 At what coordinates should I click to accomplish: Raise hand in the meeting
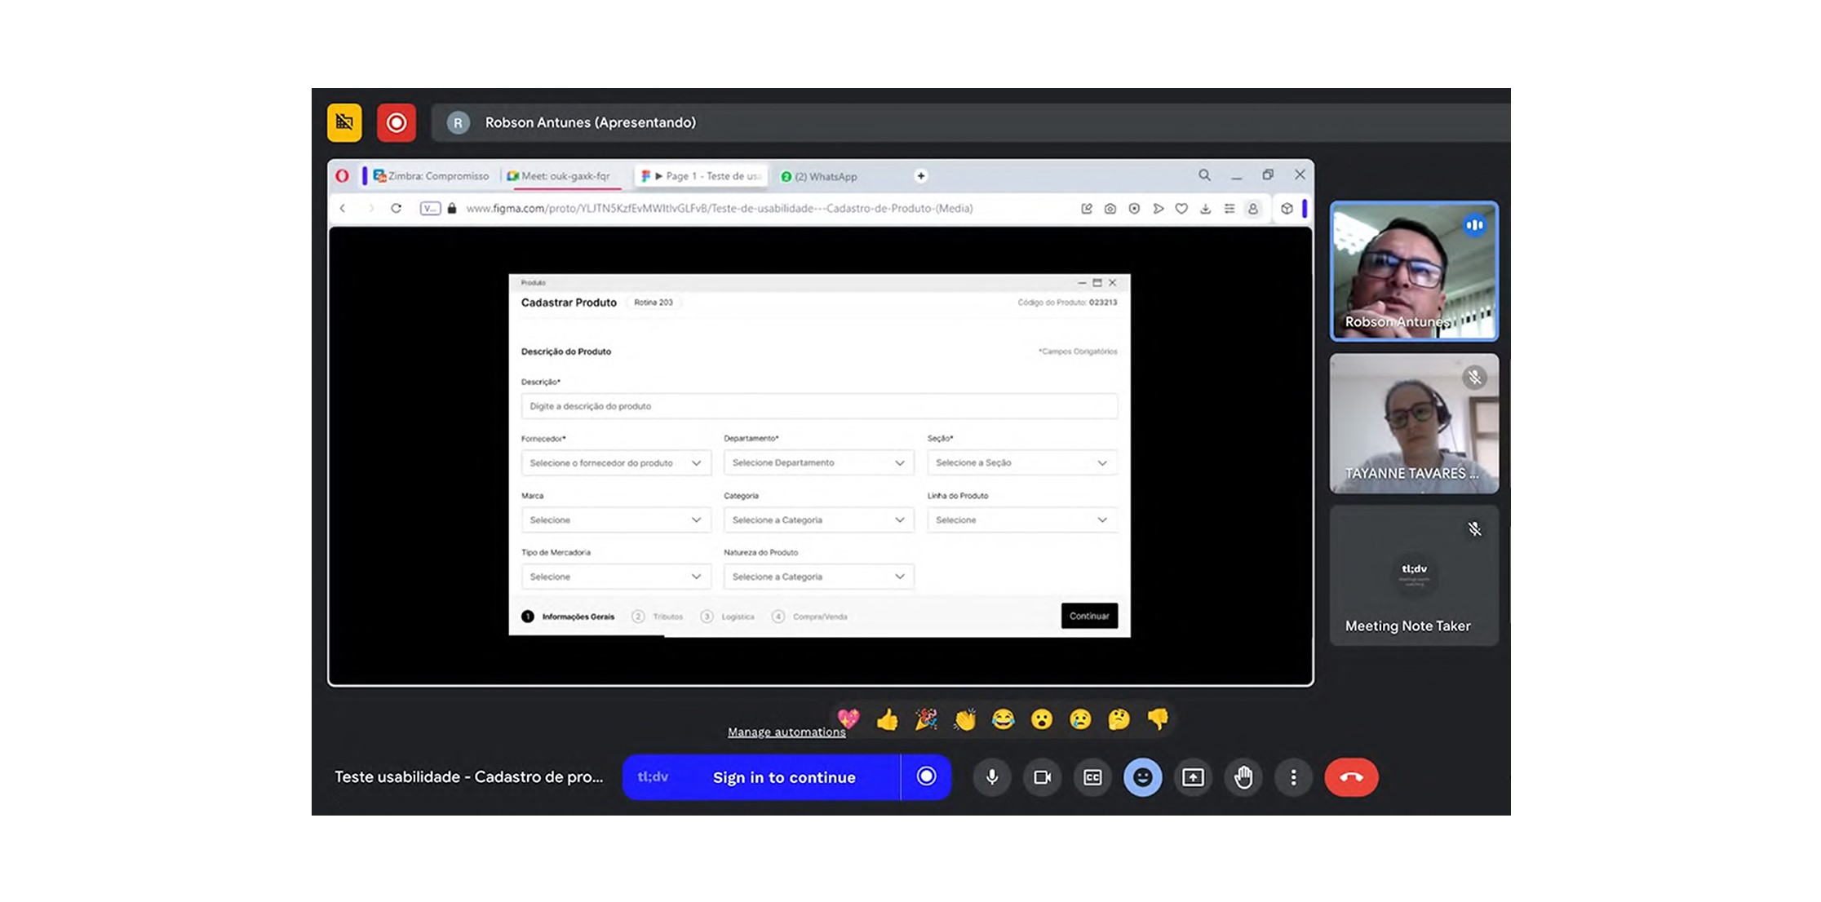[1243, 777]
